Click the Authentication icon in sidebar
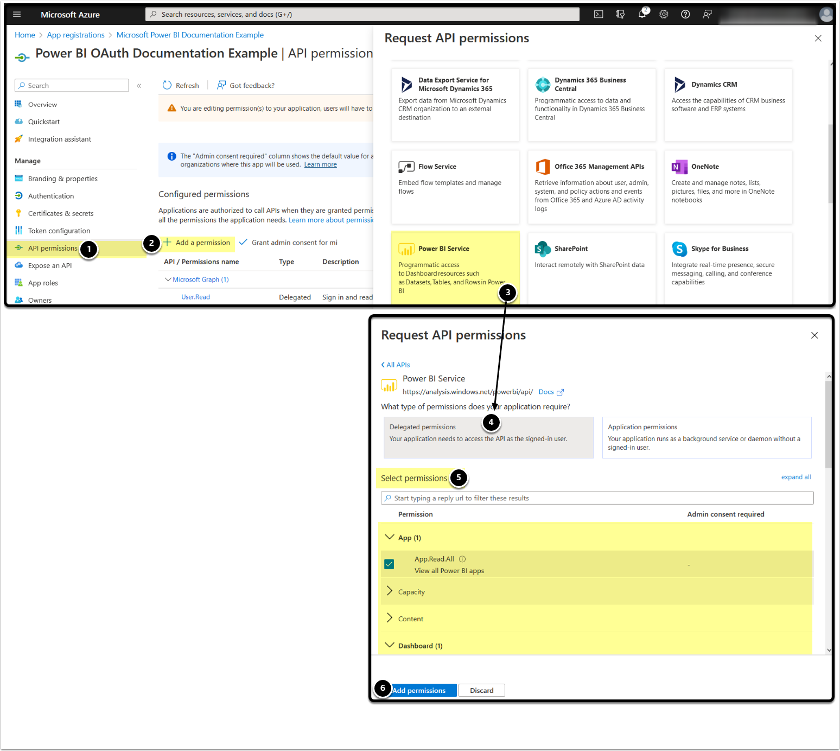The height and width of the screenshot is (751, 840). click(x=18, y=196)
